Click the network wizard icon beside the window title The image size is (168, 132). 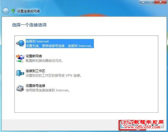[x=14, y=11]
